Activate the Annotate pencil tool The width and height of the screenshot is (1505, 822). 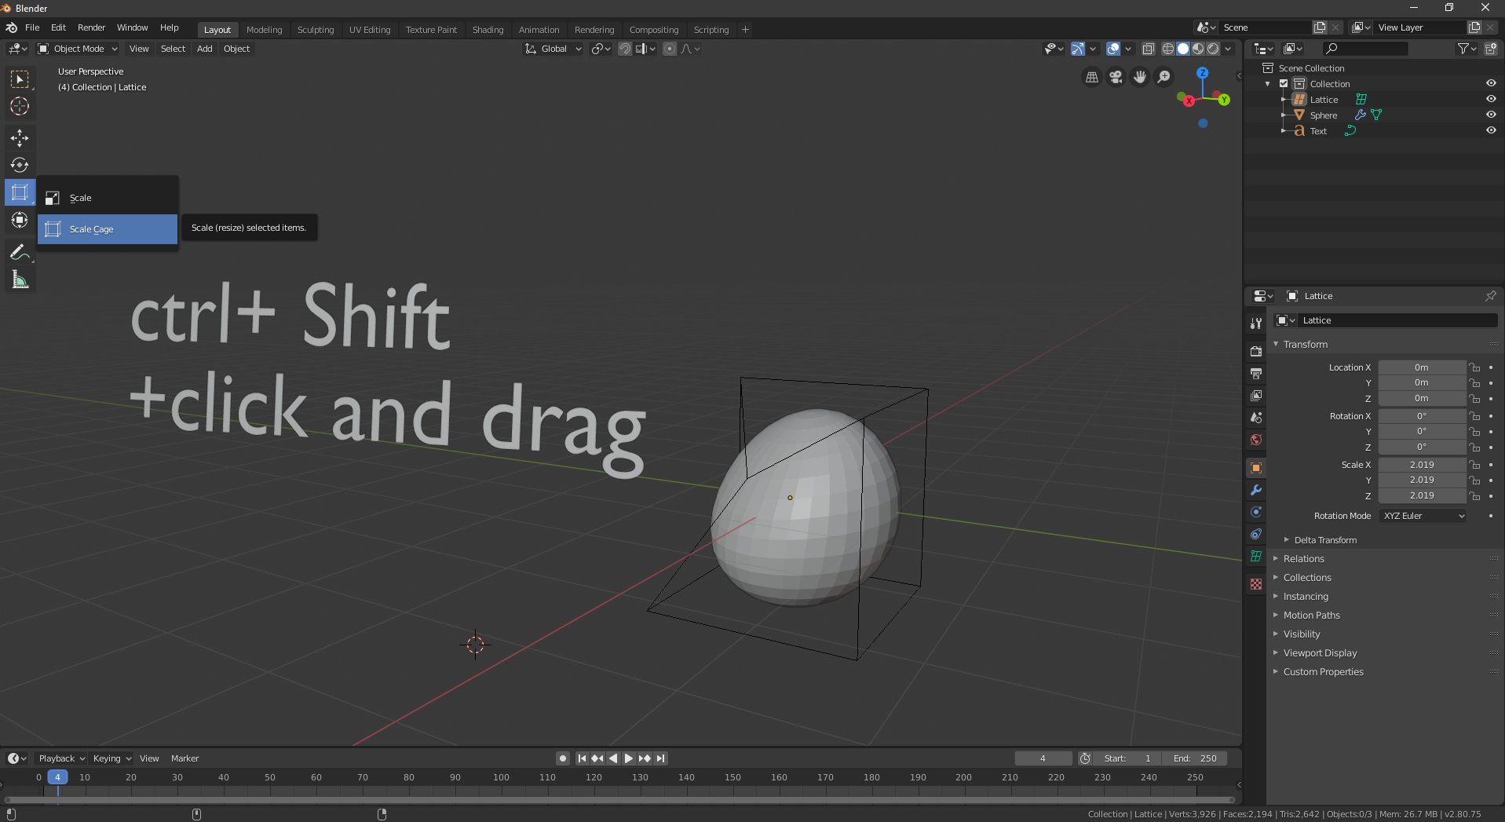pos(20,252)
